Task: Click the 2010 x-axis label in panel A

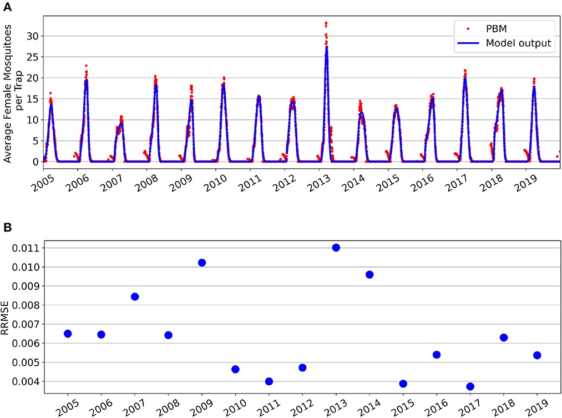Action: coord(215,183)
